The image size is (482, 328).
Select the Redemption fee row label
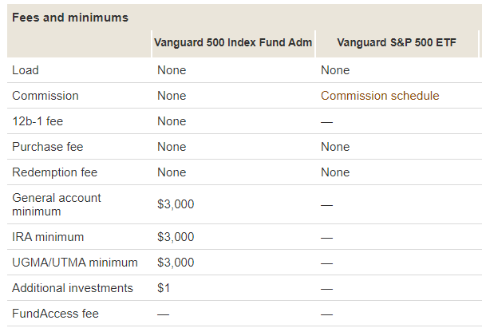(53, 172)
